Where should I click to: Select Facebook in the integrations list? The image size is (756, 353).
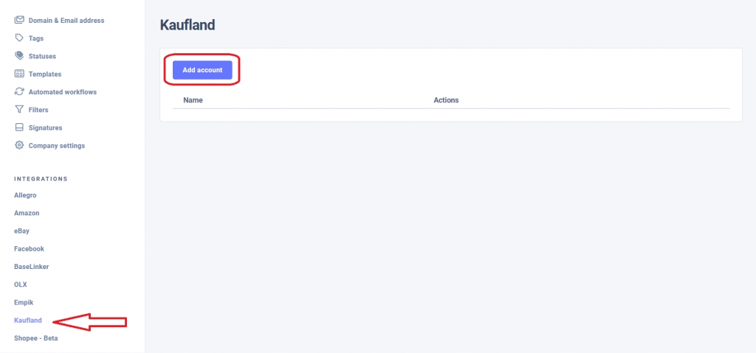[29, 249]
